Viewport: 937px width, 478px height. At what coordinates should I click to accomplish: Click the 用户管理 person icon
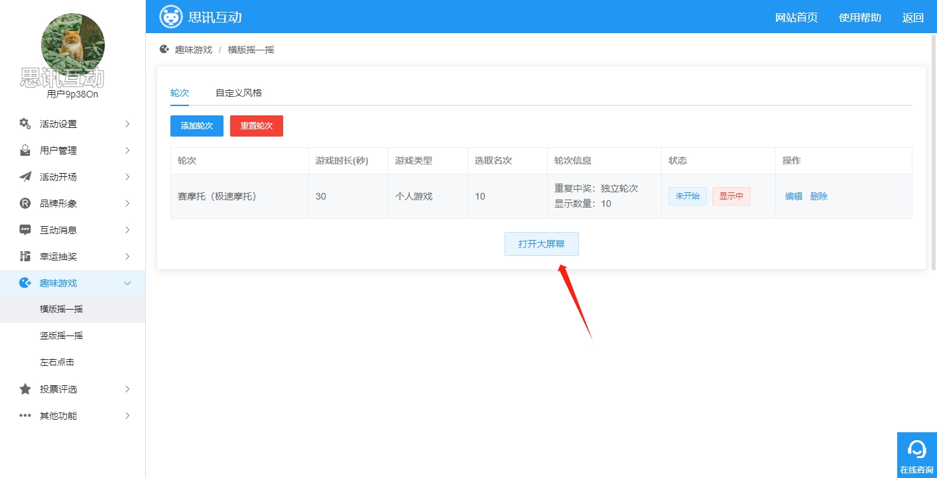25,150
